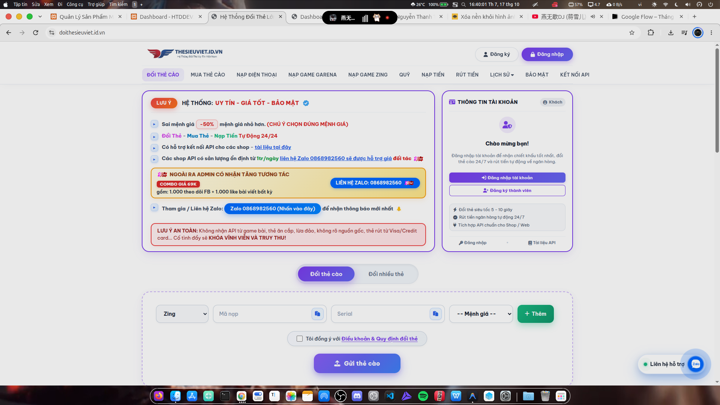Open the Zing card type dropdown
This screenshot has height=405, width=720.
click(x=182, y=314)
